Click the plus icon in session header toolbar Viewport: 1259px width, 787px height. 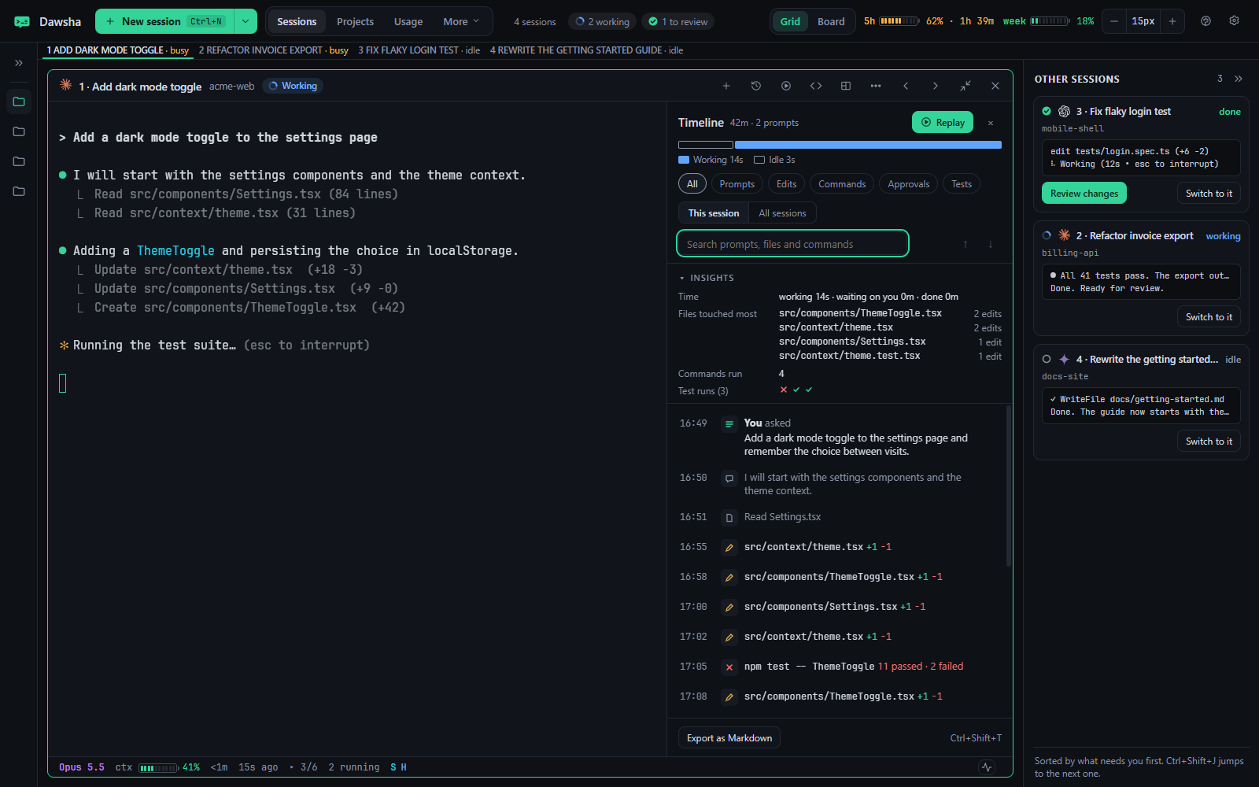coord(726,86)
